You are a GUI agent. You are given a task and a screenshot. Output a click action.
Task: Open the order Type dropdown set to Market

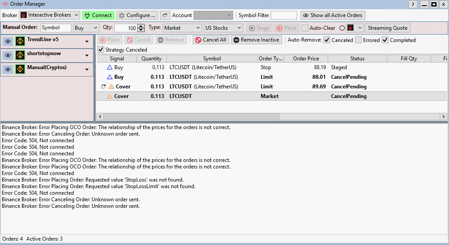(182, 28)
